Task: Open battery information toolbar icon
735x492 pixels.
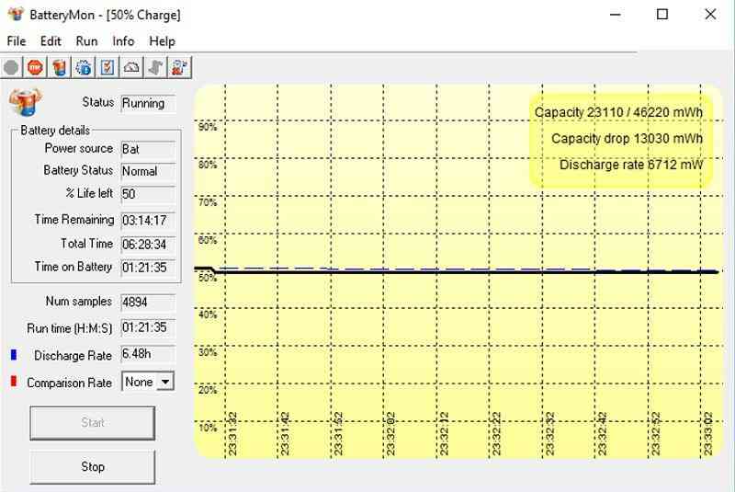Action: click(x=60, y=67)
